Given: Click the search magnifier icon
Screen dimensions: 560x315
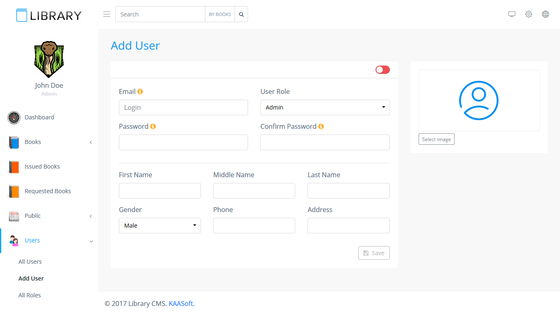Looking at the screenshot, I should [x=241, y=14].
